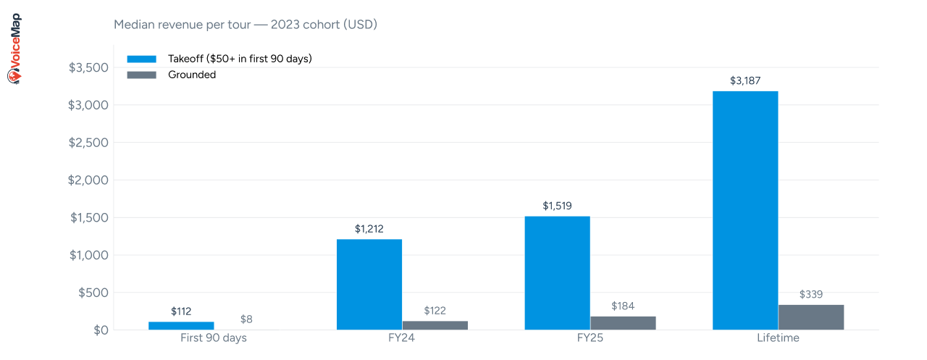Toggle the Takeoff series legend label

coord(240,59)
